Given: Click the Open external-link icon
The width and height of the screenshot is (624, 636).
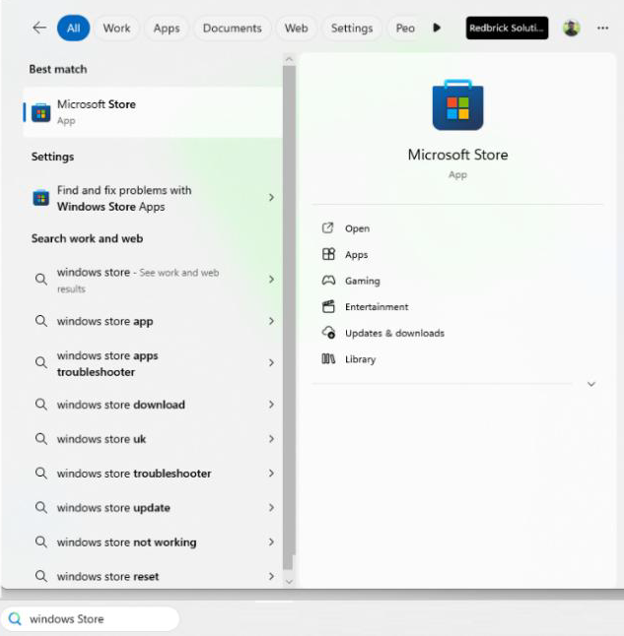Looking at the screenshot, I should click(328, 228).
